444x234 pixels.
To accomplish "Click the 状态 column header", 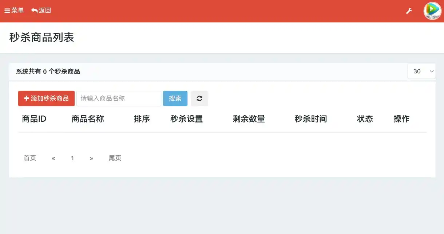I will 365,119.
